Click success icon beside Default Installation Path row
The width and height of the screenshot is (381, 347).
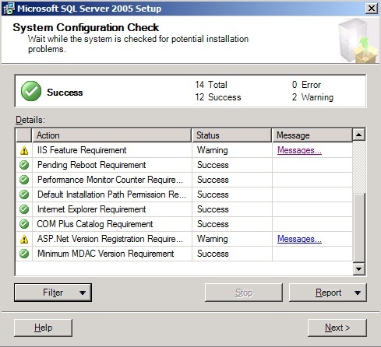pos(24,195)
